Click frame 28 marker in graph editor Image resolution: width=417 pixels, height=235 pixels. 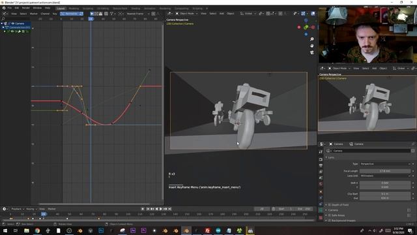click(91, 19)
